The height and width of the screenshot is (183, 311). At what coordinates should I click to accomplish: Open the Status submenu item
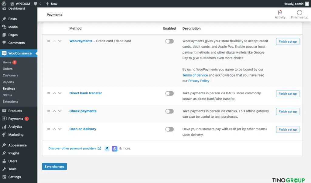(7, 95)
